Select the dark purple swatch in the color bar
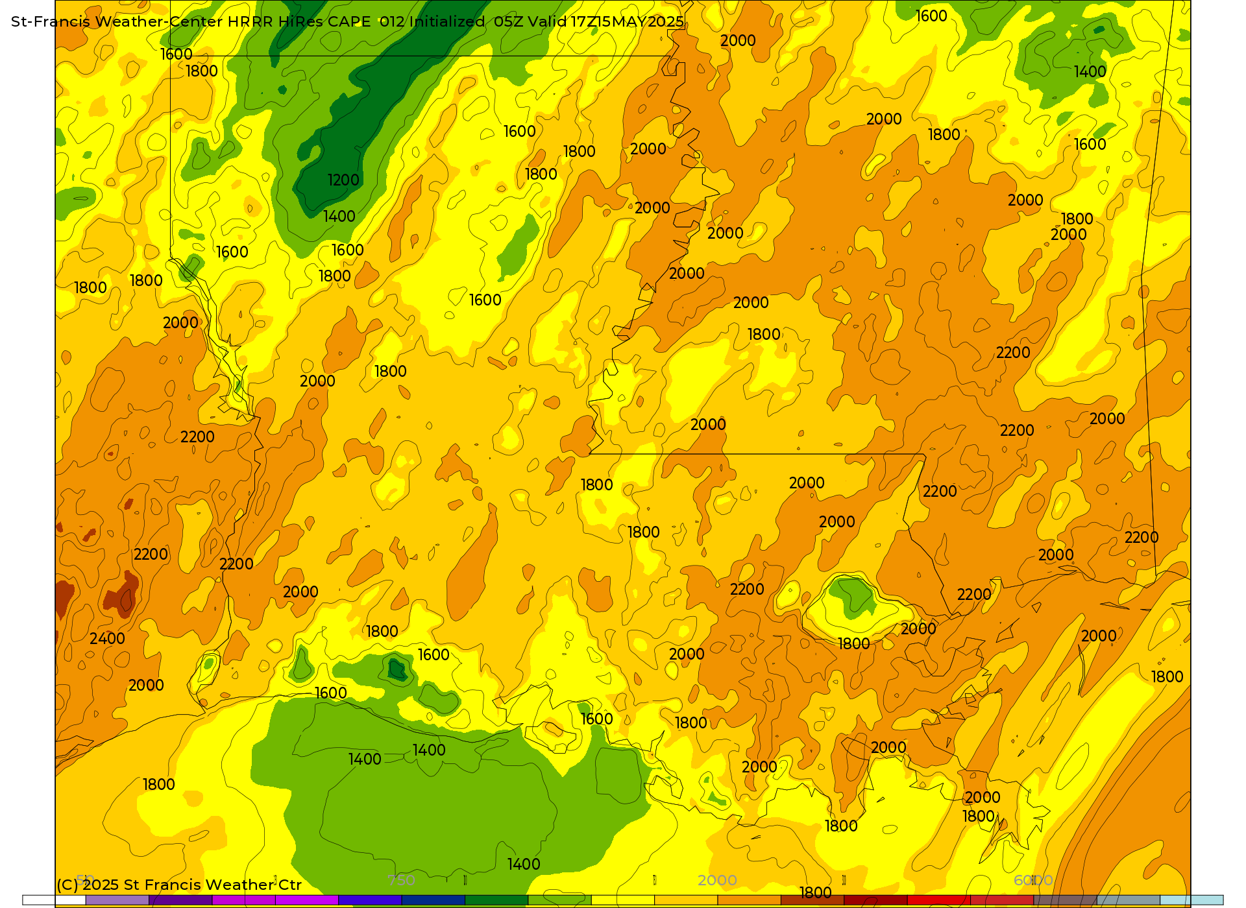1246x908 pixels. point(180,900)
